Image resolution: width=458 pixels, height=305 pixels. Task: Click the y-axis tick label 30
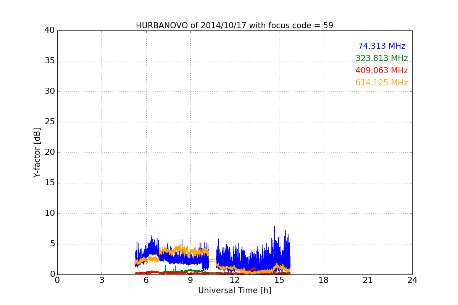tap(50, 91)
